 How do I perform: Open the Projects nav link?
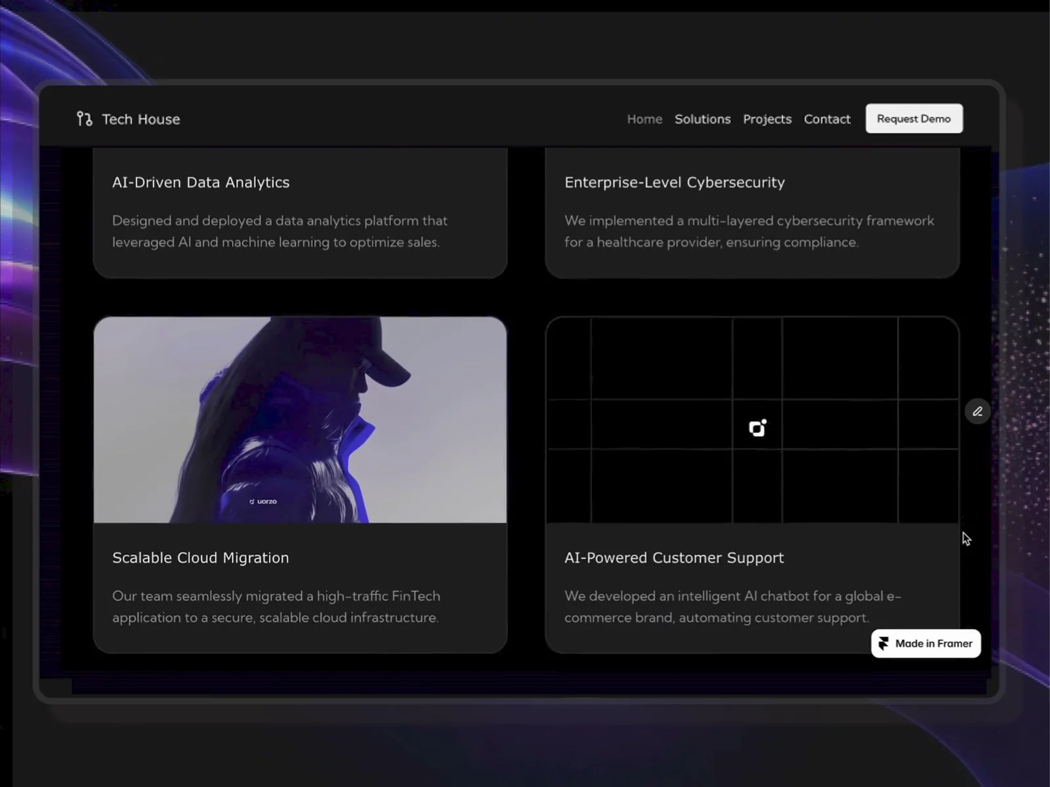tap(767, 119)
